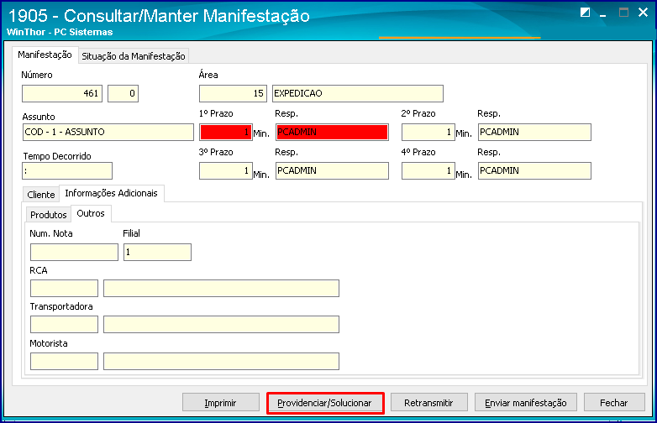
Task: Maximize the 1905 window
Action: pos(623,13)
